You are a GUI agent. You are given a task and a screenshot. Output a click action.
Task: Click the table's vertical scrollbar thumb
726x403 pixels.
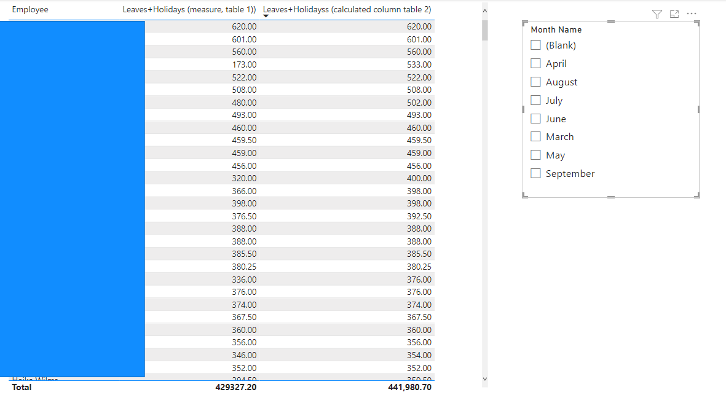[485, 31]
